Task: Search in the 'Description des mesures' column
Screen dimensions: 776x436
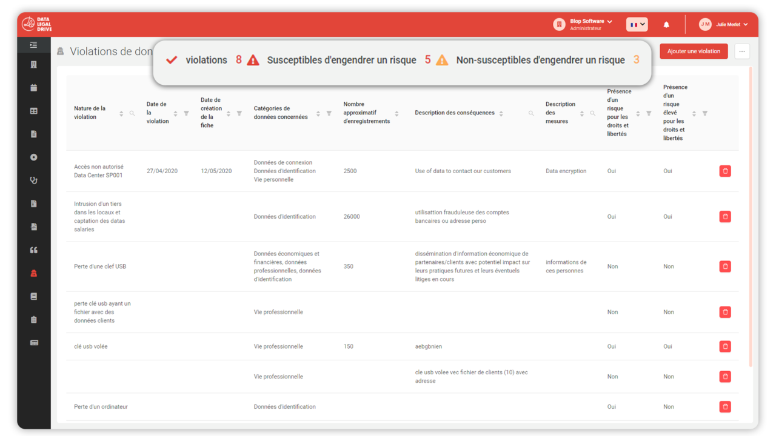Action: pos(593,113)
